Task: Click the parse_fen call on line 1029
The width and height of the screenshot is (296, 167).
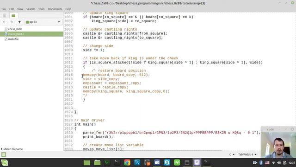Action: 172,133
